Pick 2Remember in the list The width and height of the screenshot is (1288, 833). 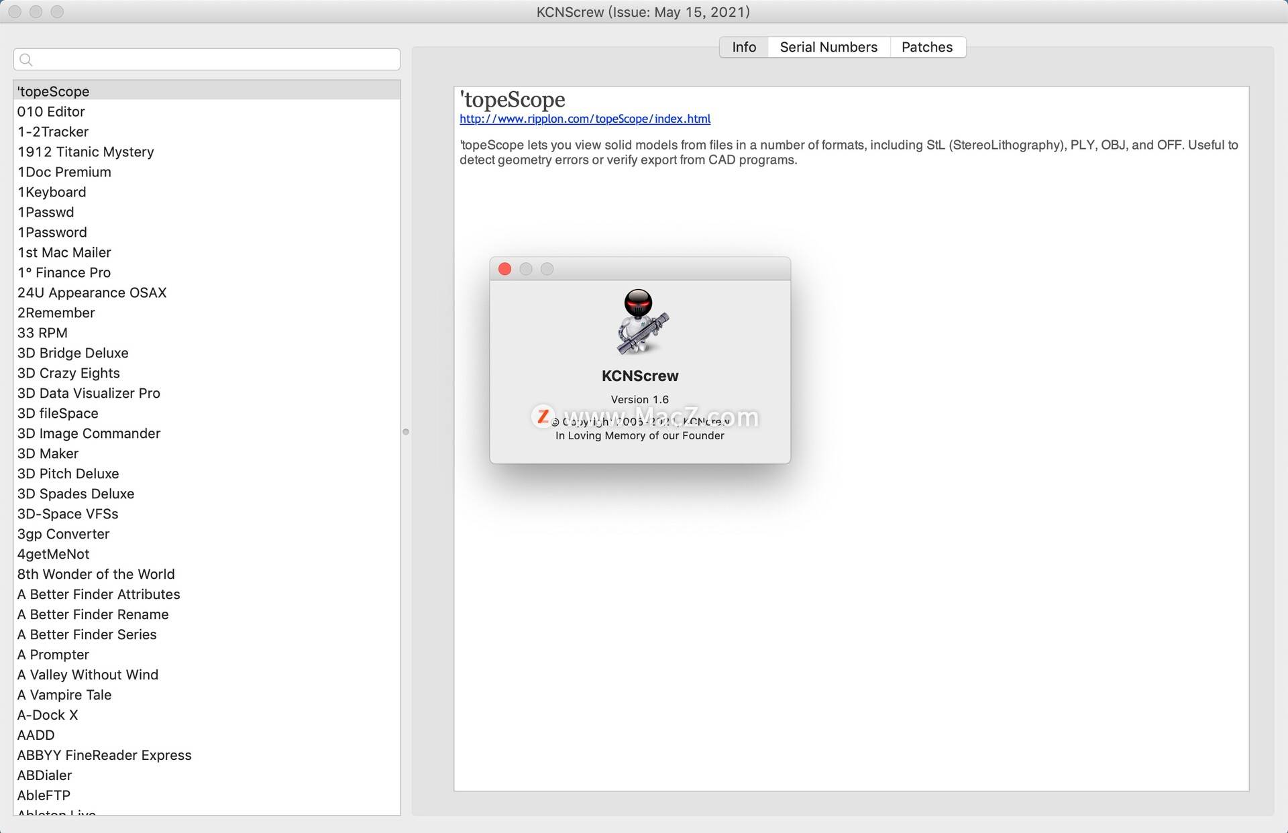pos(207,313)
